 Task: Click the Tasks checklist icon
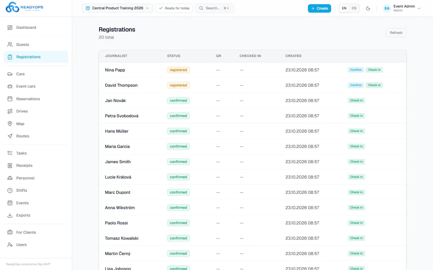click(10, 153)
